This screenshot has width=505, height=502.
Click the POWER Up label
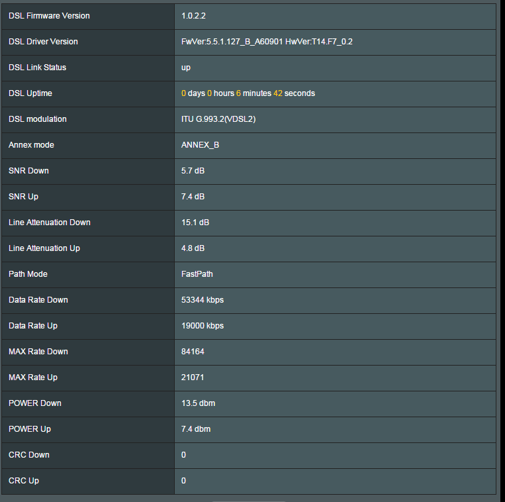pos(30,429)
